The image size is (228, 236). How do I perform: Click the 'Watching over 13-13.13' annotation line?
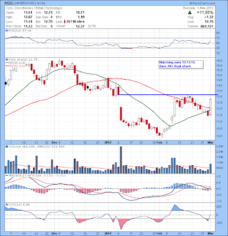pos(177,63)
